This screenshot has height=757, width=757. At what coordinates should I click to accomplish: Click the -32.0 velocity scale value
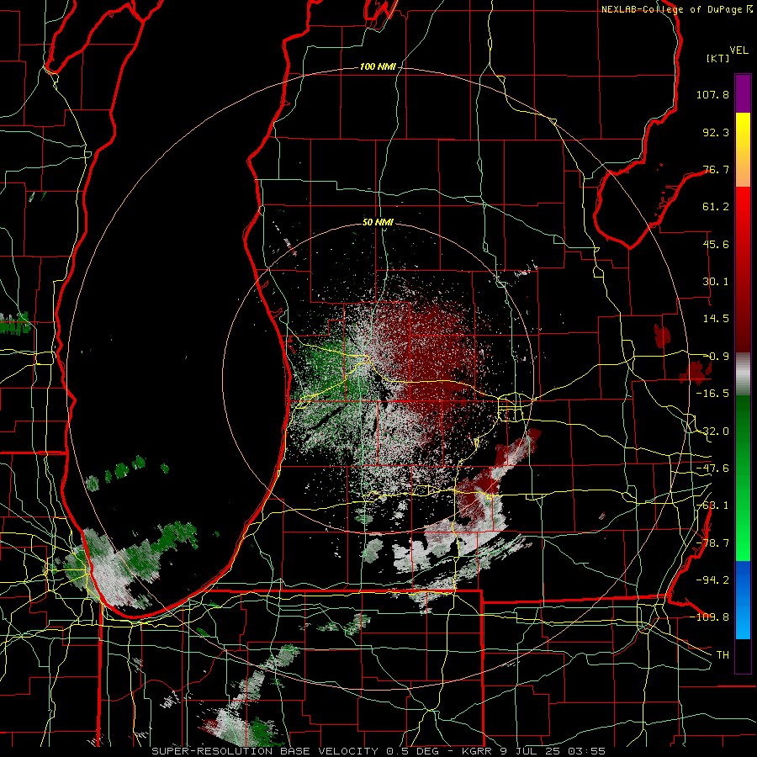tap(712, 431)
